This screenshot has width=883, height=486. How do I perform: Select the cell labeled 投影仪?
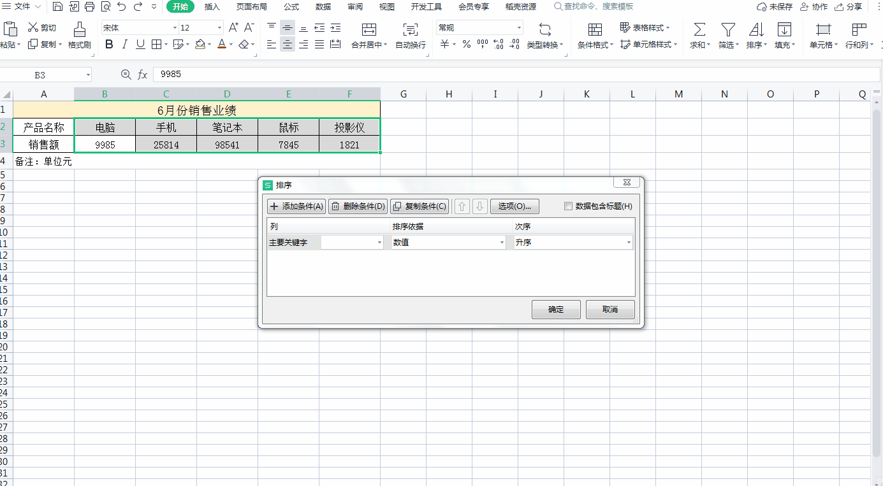pos(350,127)
